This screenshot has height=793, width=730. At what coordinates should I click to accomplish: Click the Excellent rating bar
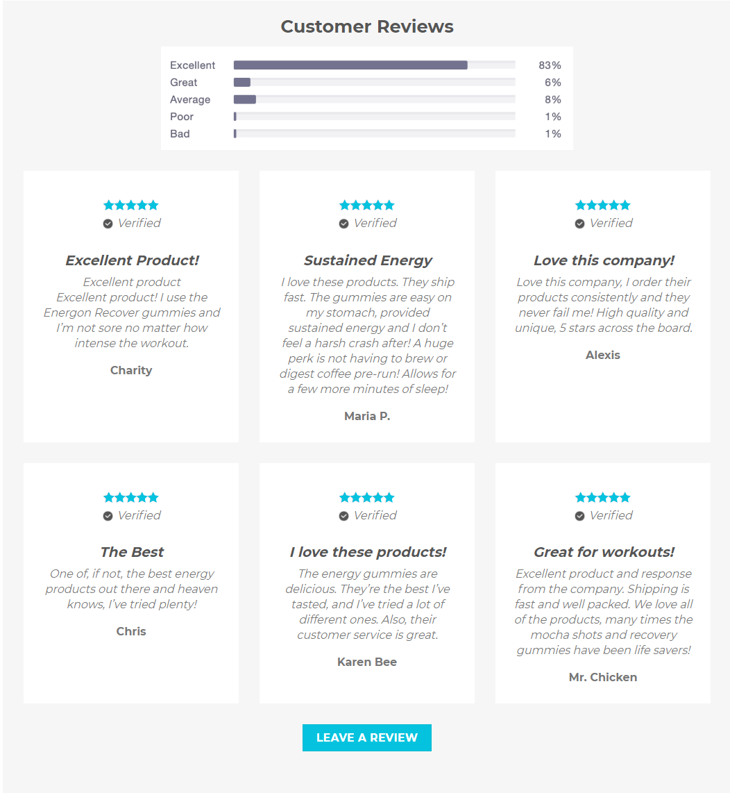tap(374, 65)
